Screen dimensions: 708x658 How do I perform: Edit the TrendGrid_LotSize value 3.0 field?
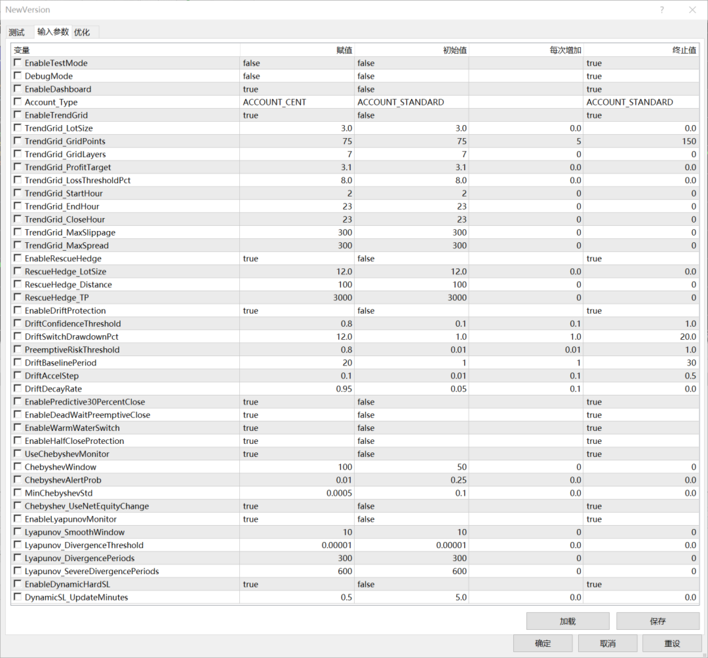[x=297, y=128]
